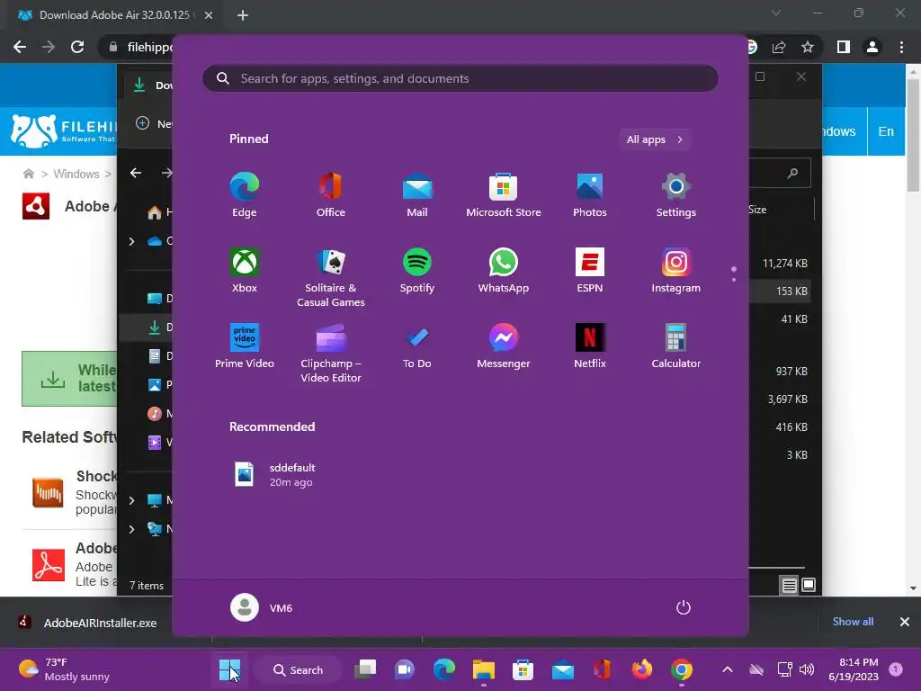Open a new Chrome tab
Viewport: 921px width, 691px height.
(x=243, y=15)
